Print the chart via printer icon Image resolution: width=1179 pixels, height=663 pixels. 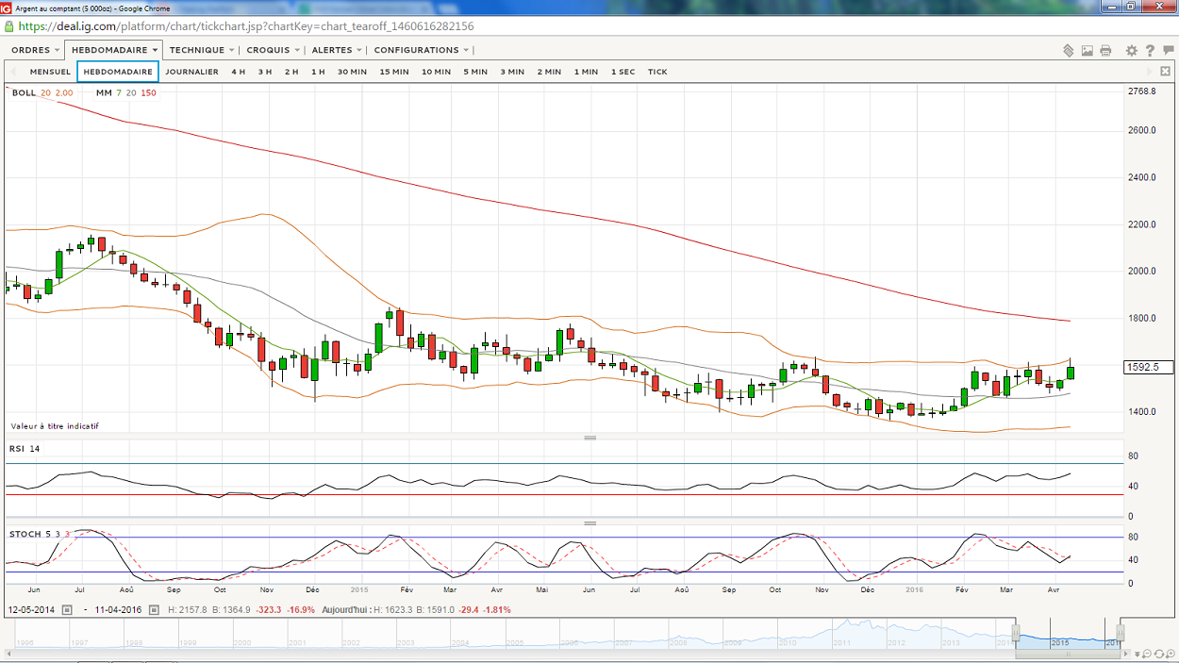click(x=1105, y=51)
